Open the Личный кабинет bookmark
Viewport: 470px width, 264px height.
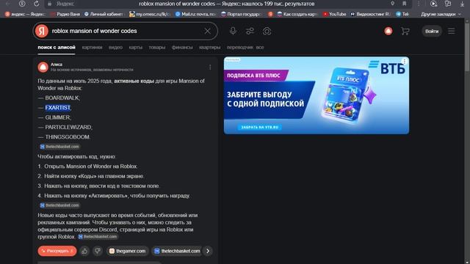pos(104,14)
